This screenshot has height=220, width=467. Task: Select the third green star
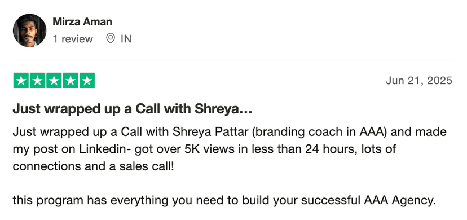click(54, 80)
